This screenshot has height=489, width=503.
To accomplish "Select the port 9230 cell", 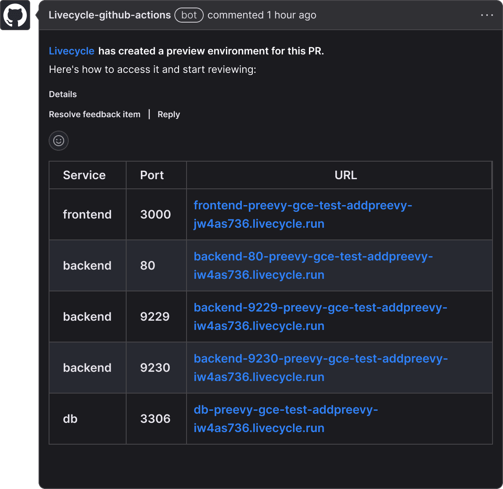I will pos(156,368).
